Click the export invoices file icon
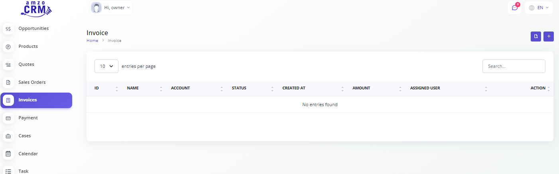Viewport: 559px width, 174px height. (536, 36)
